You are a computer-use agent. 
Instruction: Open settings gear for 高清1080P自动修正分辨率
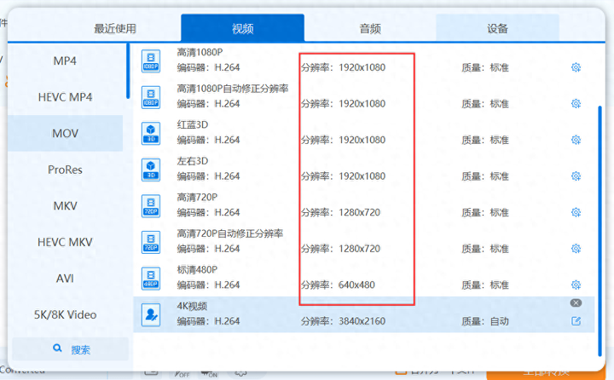[x=576, y=104]
